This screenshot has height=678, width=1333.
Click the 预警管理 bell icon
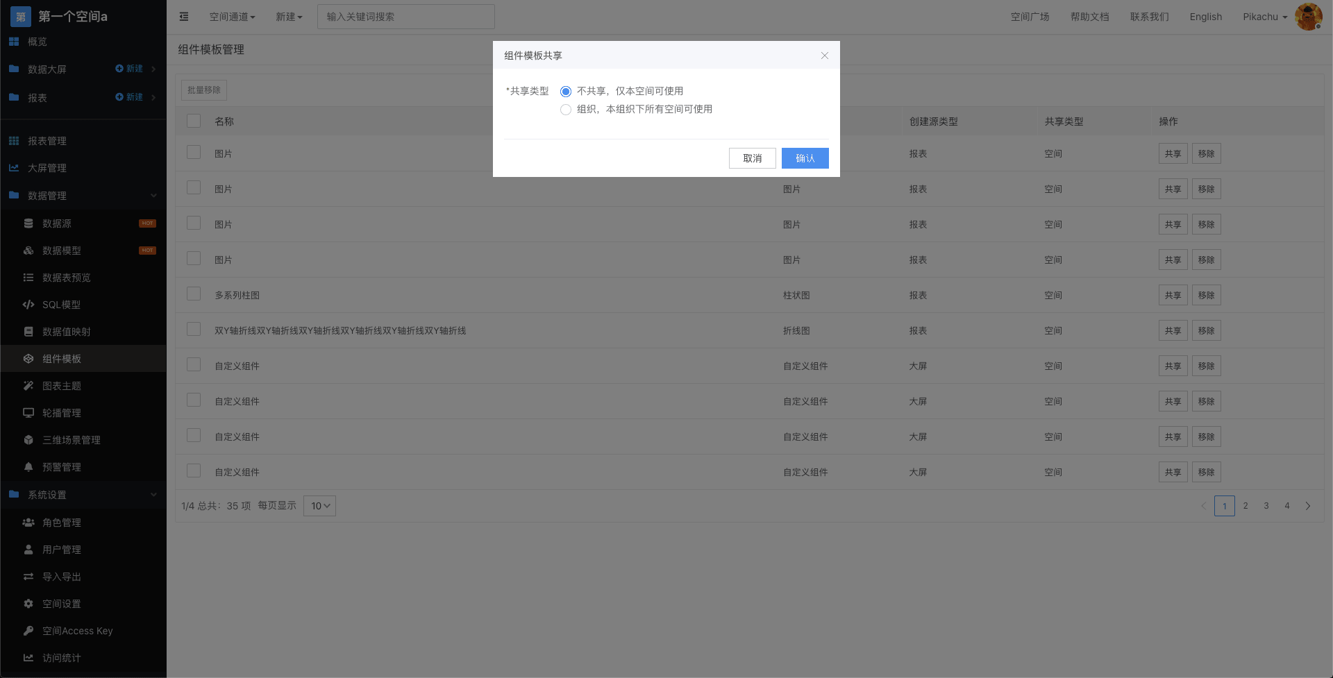point(28,467)
